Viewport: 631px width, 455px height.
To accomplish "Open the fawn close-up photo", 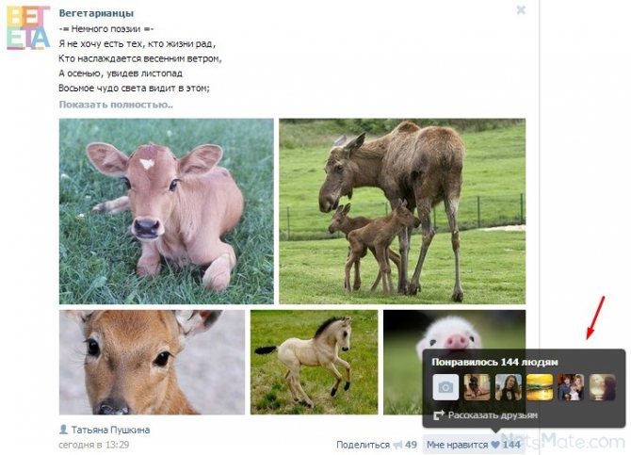I will 152,362.
